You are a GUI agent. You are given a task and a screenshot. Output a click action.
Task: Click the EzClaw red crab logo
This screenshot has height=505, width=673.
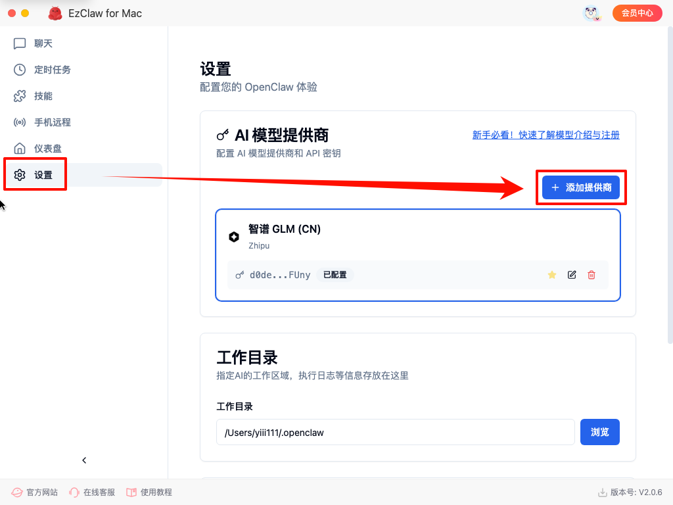55,13
